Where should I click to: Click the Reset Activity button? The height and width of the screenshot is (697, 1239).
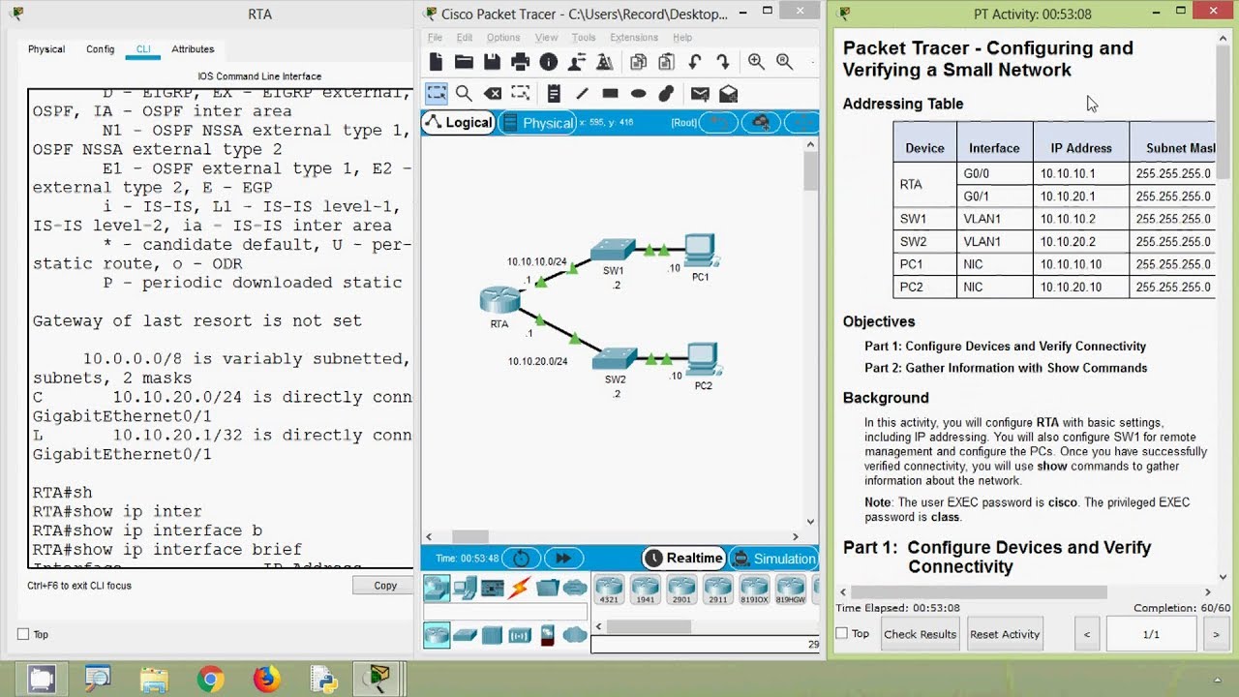[1005, 635]
